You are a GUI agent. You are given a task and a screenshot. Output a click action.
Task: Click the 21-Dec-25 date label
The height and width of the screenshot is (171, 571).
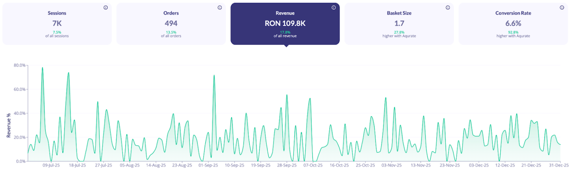(532, 165)
